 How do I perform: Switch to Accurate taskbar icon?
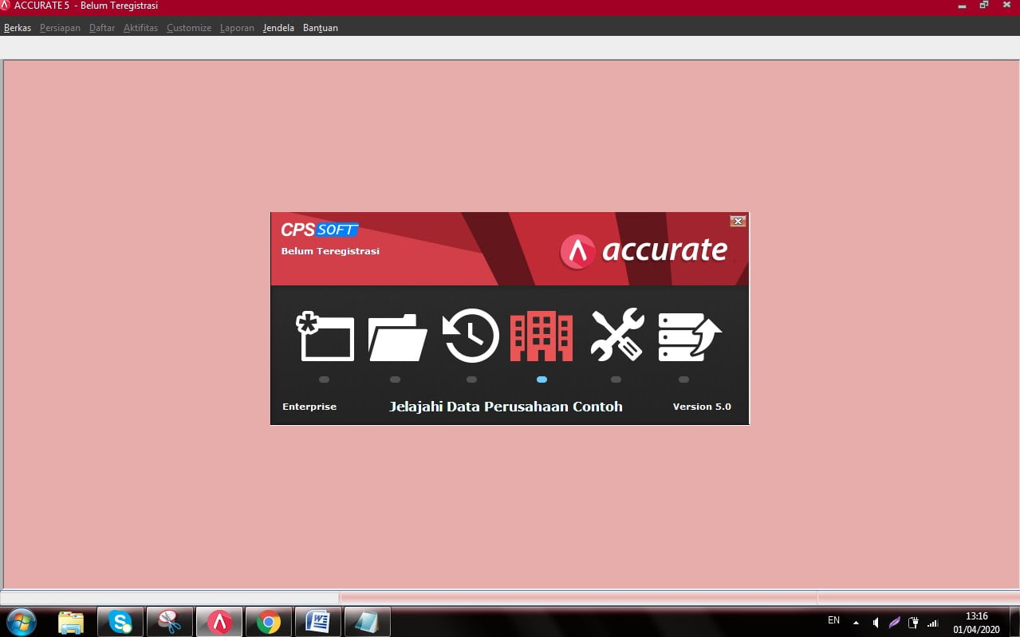(219, 622)
